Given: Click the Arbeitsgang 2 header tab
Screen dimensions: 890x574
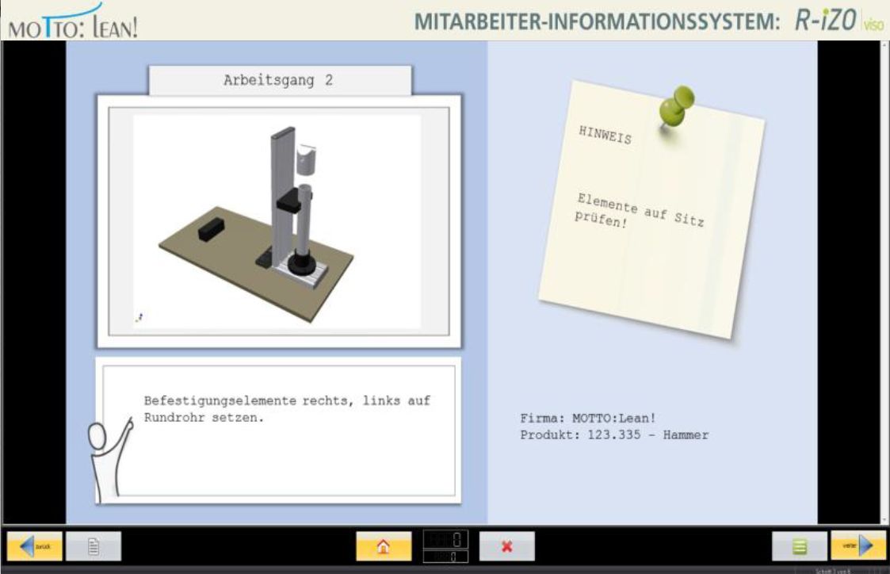Looking at the screenshot, I should [280, 80].
